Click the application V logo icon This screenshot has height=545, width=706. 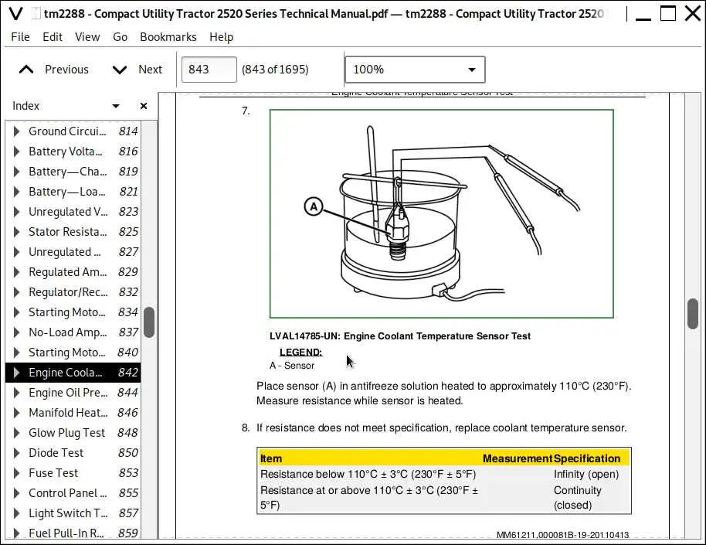tap(15, 13)
